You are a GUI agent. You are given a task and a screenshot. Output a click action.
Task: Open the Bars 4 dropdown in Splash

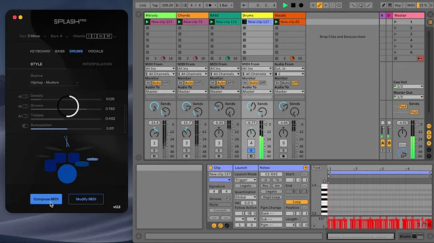[x=60, y=36]
